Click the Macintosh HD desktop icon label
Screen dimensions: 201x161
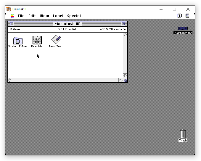coord(183,33)
